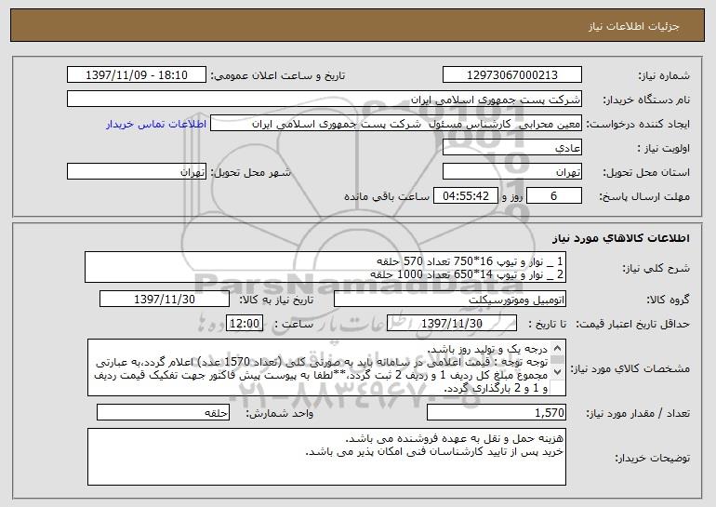The image size is (716, 507).
Task: Open the buyer contact info link اطلاعات تماس خریدار
Action: point(156,125)
